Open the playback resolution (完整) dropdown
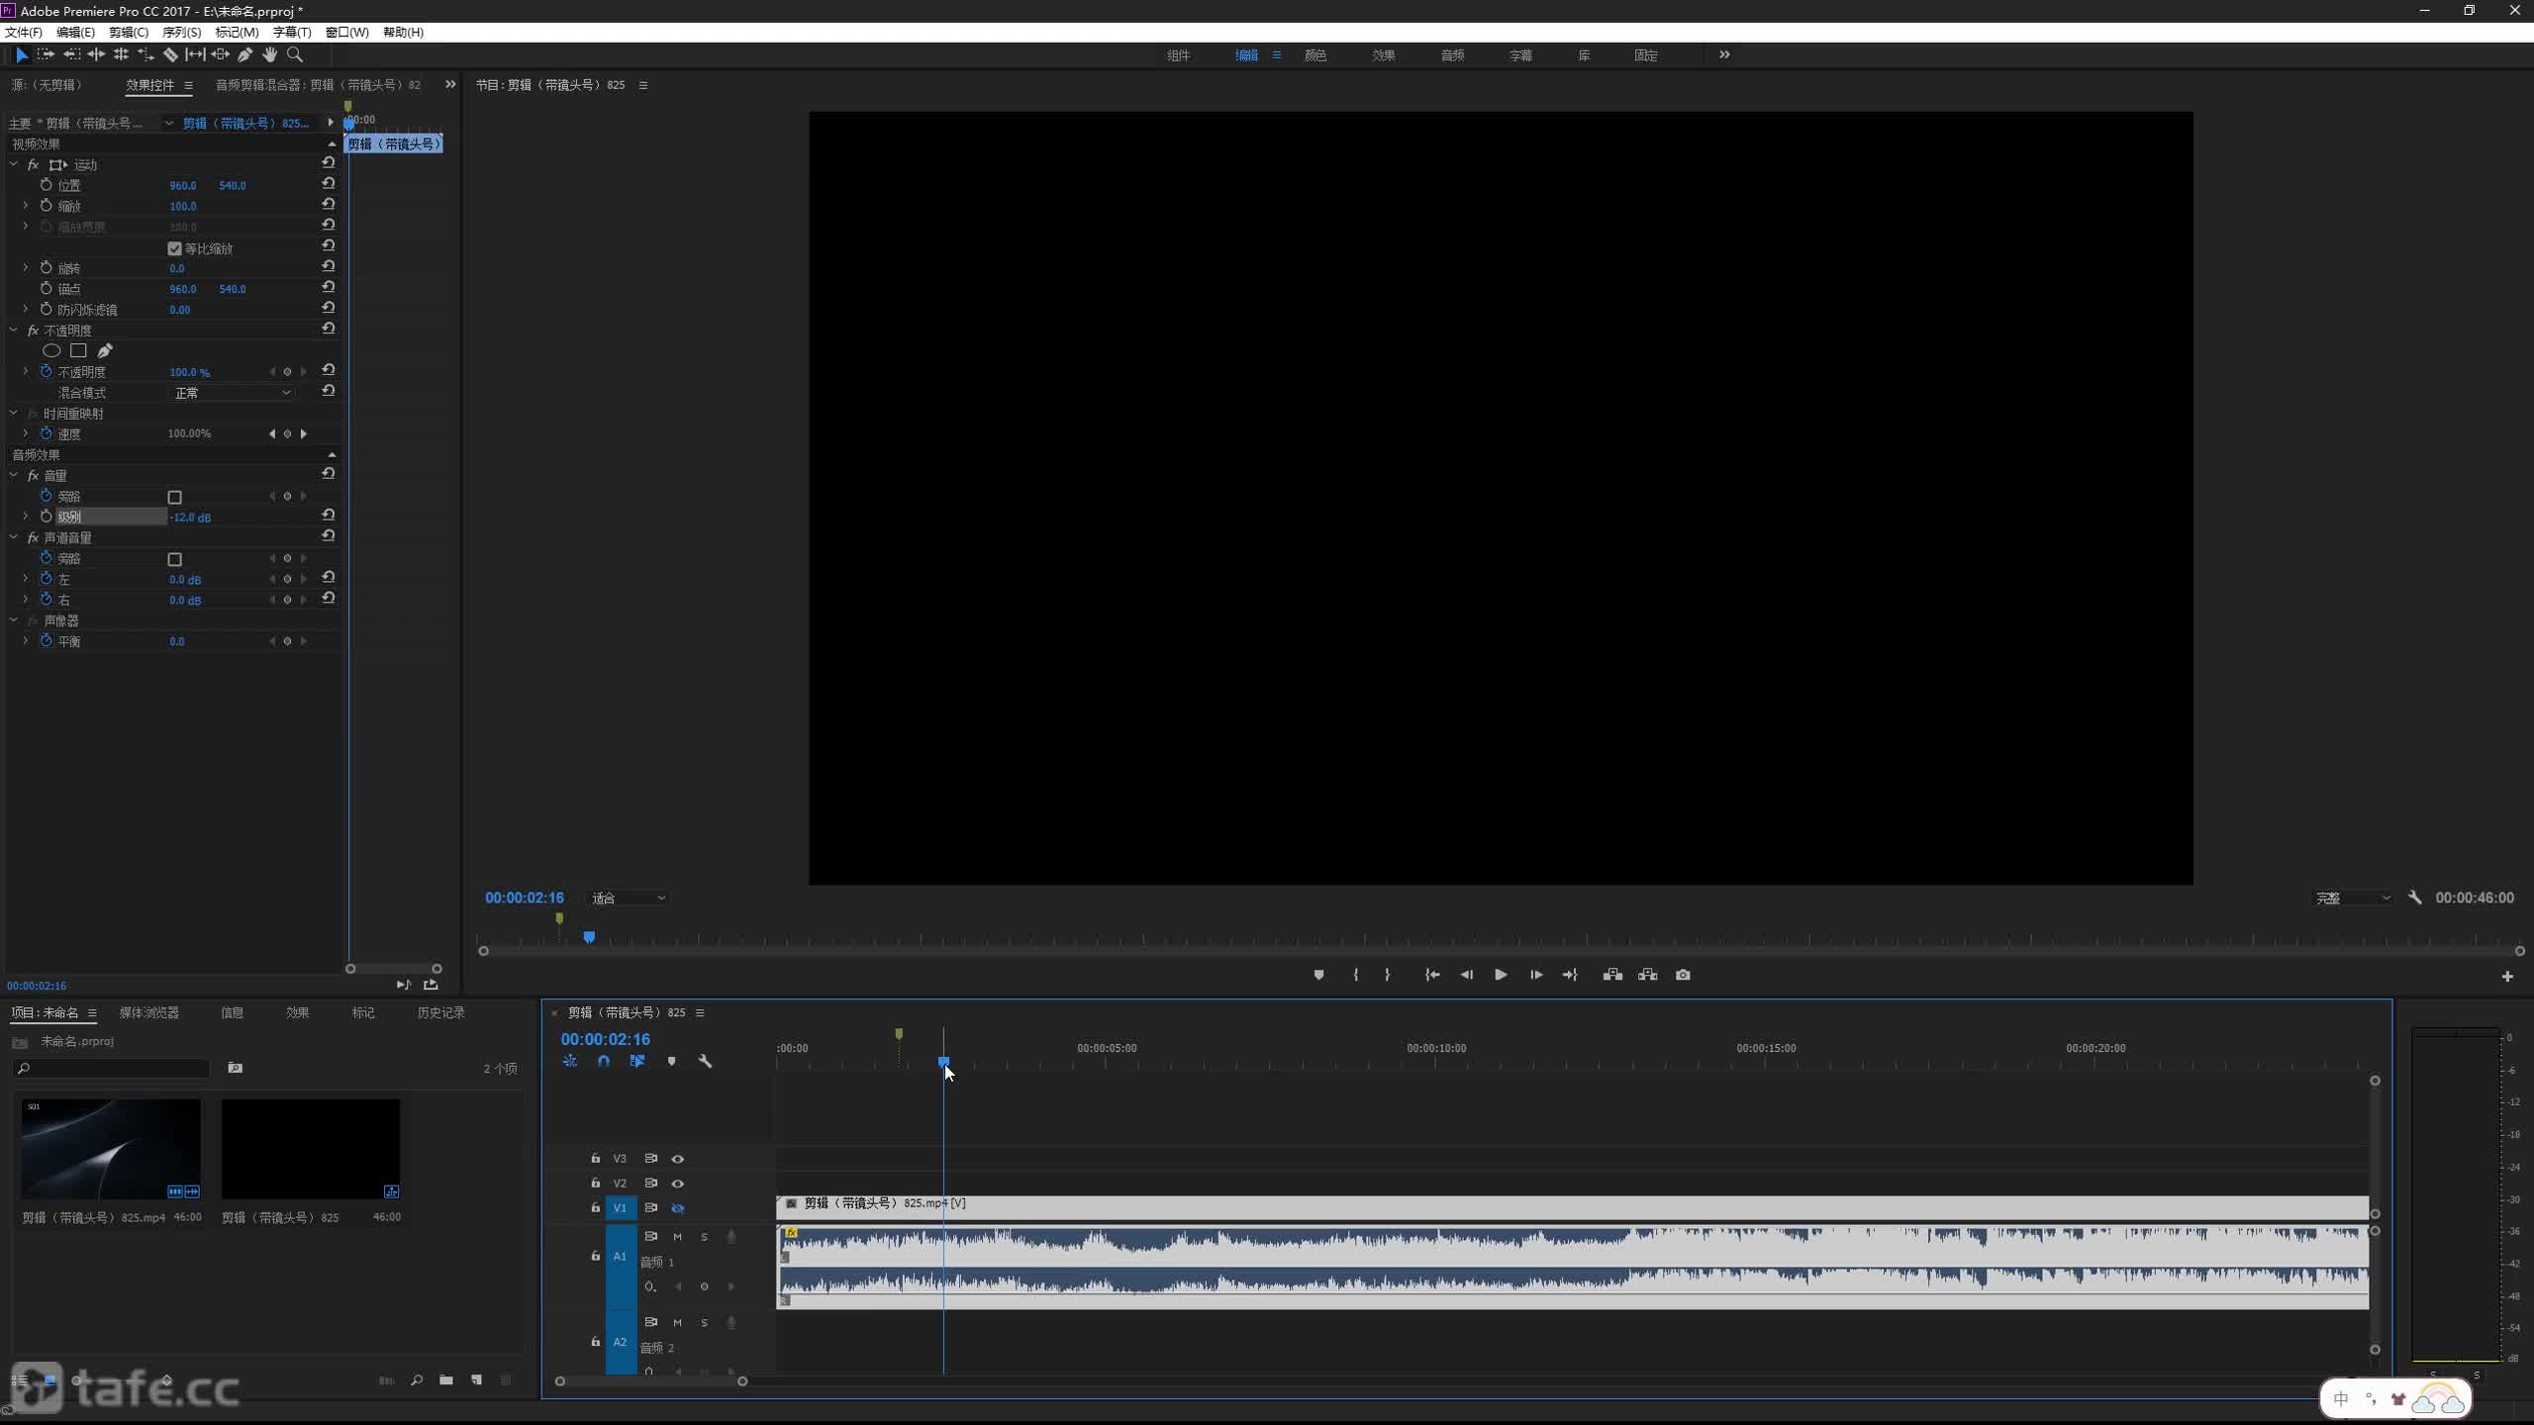2534x1425 pixels. [2353, 898]
